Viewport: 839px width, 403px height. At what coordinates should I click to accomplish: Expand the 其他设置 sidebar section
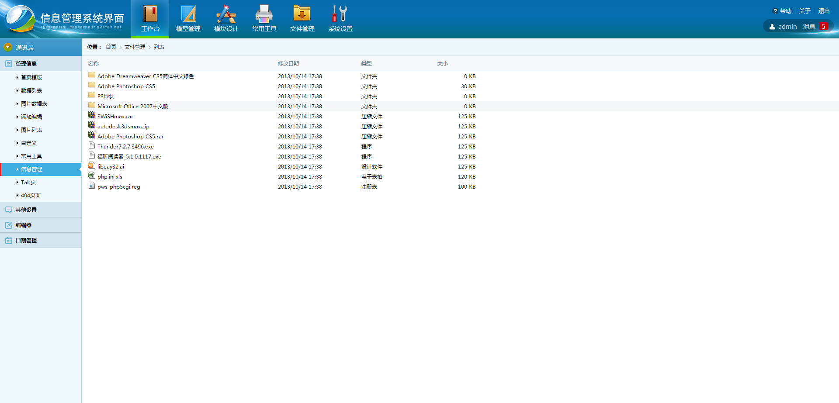pyautogui.click(x=41, y=210)
